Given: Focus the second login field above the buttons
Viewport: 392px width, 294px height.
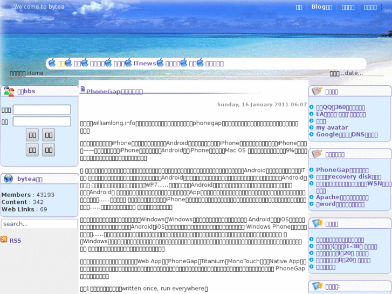Looking at the screenshot, I should (x=42, y=121).
